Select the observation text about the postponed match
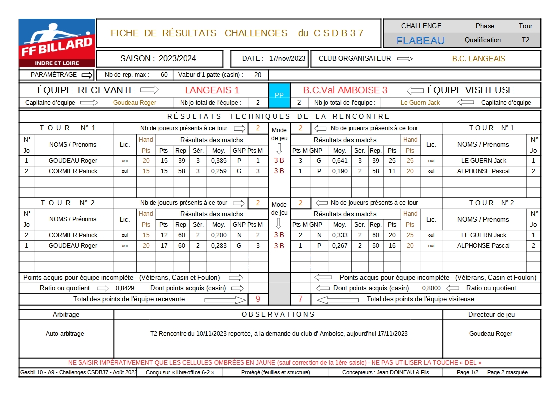Screen dimensions: 560x396 [x=279, y=334]
